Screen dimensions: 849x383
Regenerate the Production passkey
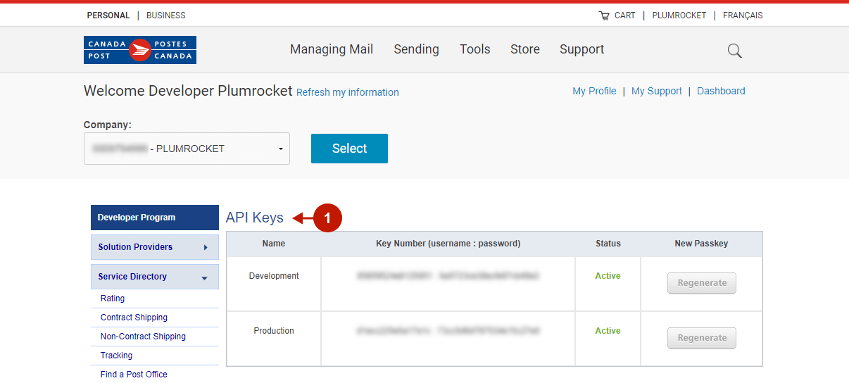[x=701, y=338]
